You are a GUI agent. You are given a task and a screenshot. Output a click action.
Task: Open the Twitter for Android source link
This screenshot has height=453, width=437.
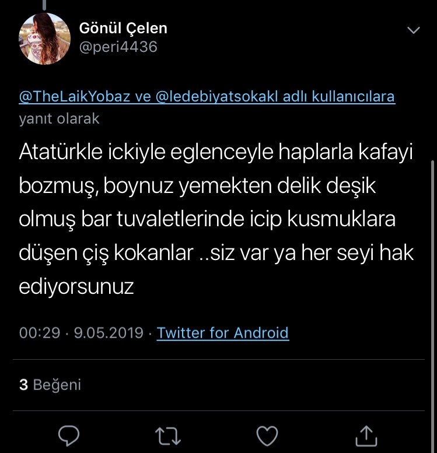tap(223, 333)
